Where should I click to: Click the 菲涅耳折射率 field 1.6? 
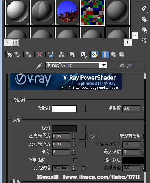[x=132, y=144]
